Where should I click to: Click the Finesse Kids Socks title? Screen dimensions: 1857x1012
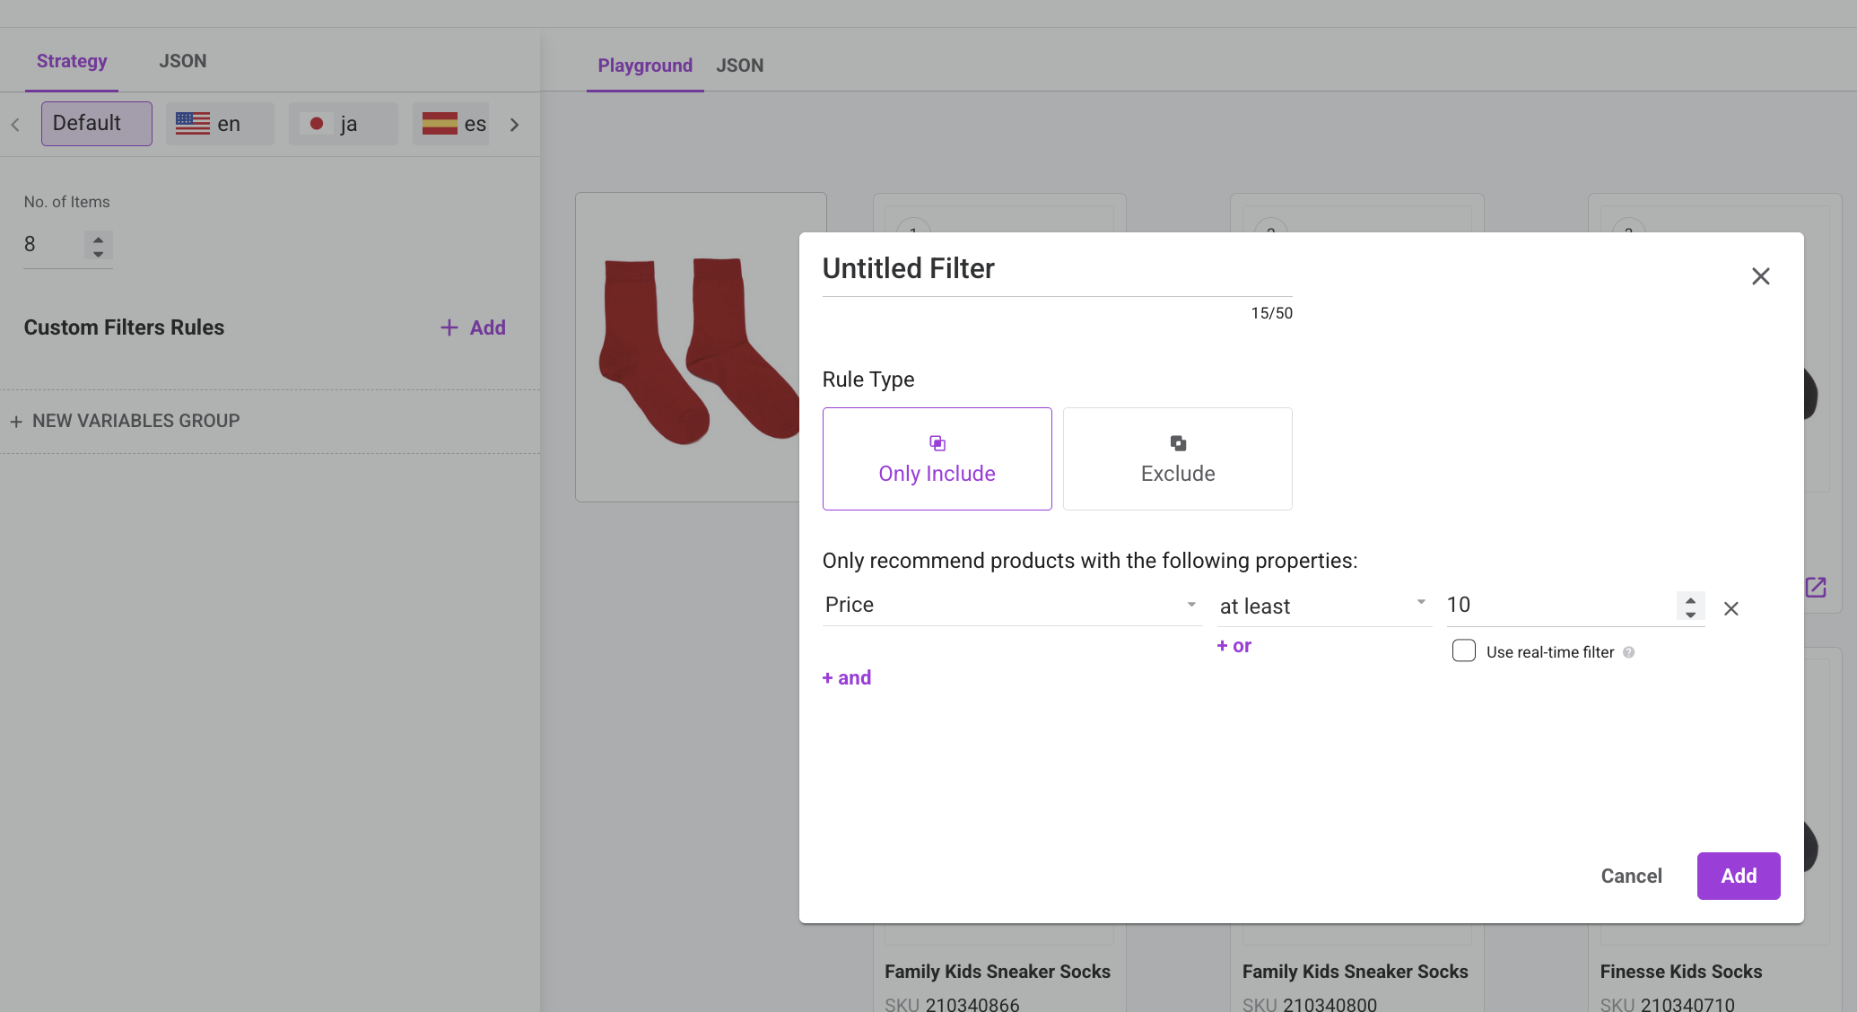click(1680, 972)
